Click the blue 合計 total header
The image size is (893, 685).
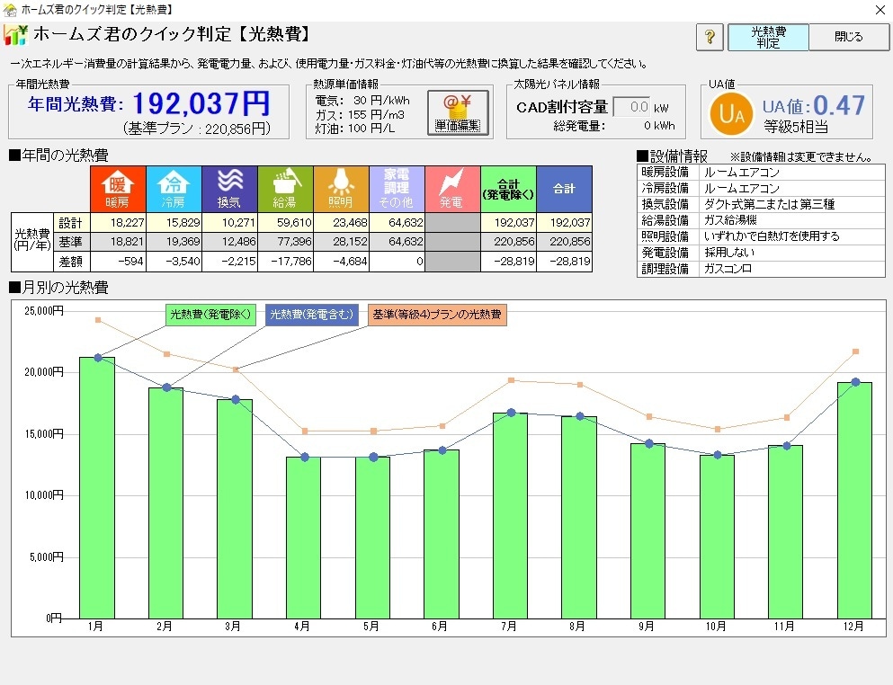tap(565, 189)
